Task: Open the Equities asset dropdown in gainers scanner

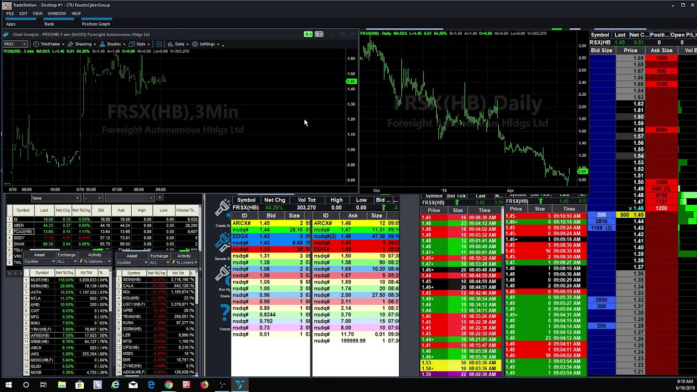Action: (39, 262)
